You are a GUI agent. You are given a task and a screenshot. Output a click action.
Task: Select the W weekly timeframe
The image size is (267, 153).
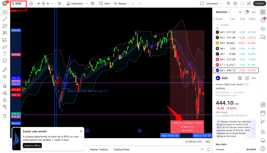48,4
